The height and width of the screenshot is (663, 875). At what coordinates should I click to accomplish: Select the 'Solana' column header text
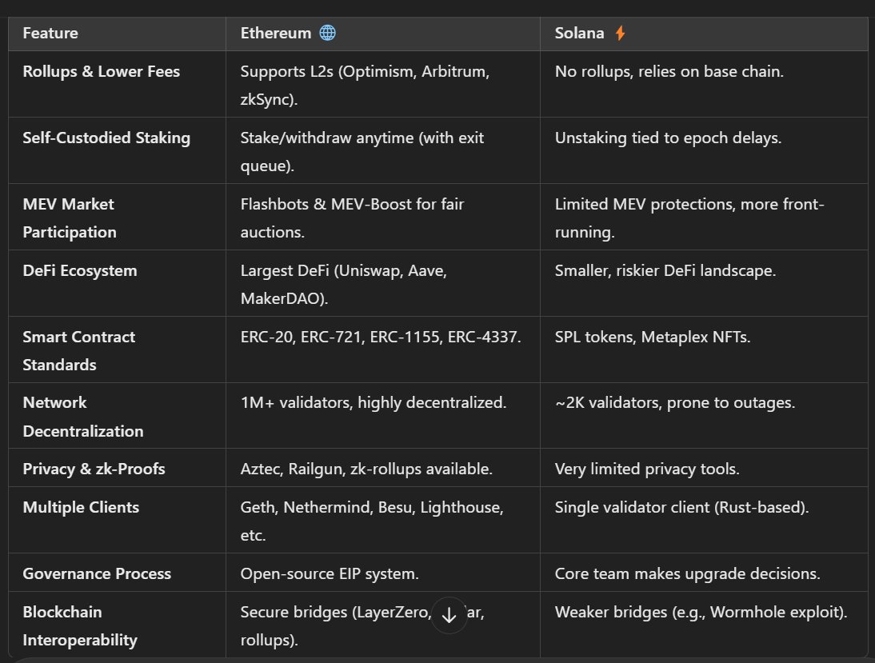click(579, 33)
